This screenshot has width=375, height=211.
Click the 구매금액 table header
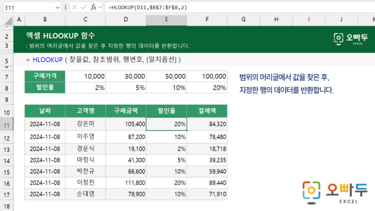[126, 111]
